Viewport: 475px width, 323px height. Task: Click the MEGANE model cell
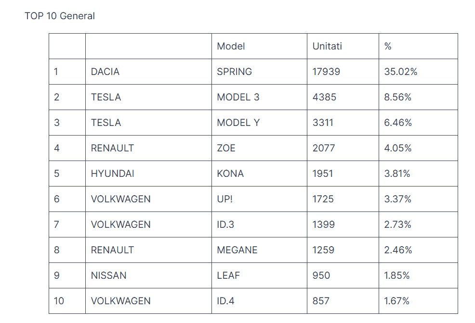coord(259,250)
